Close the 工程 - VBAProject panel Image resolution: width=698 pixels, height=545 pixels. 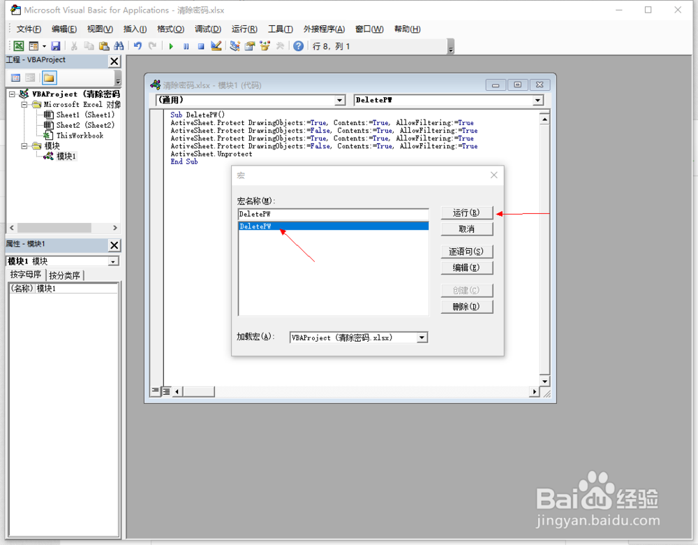coord(114,61)
